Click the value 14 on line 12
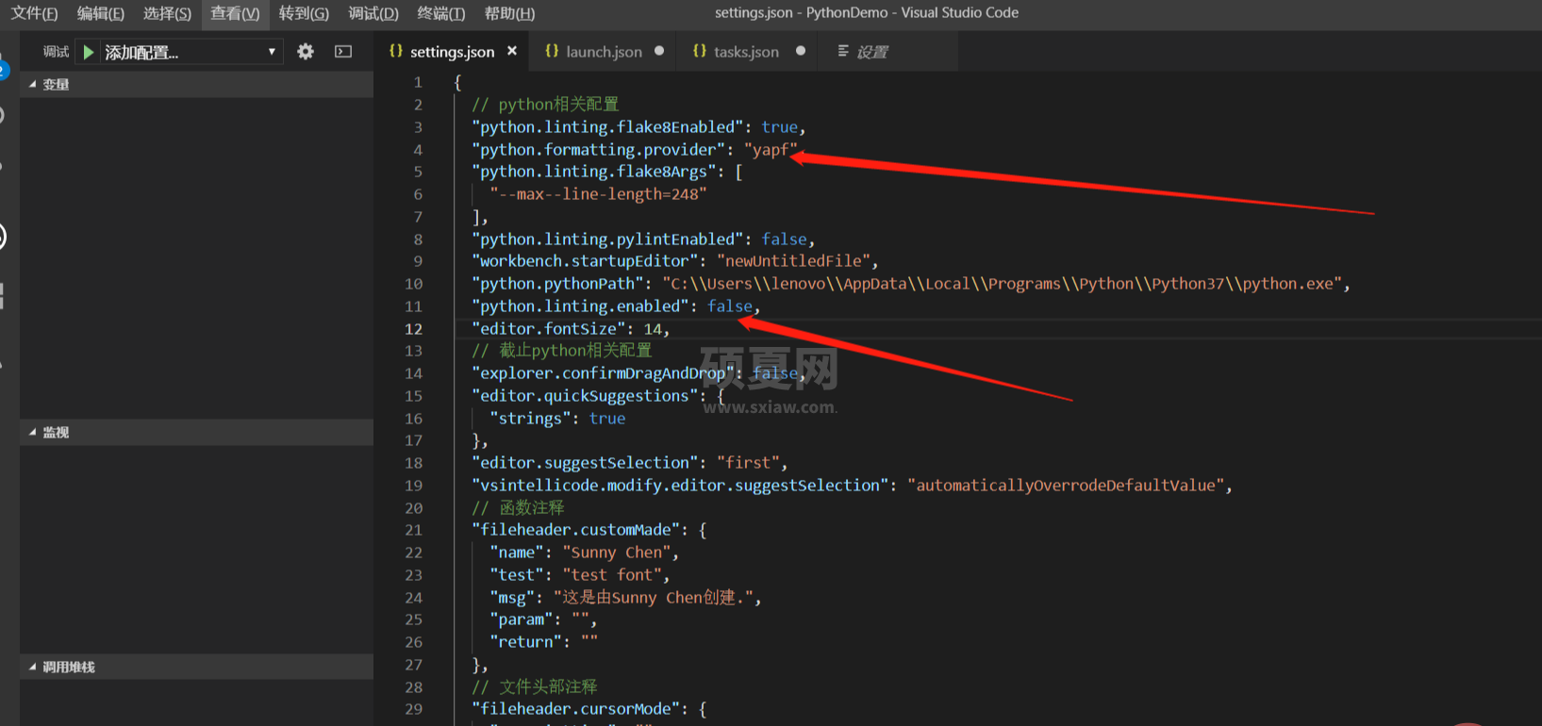This screenshot has height=726, width=1542. [653, 329]
